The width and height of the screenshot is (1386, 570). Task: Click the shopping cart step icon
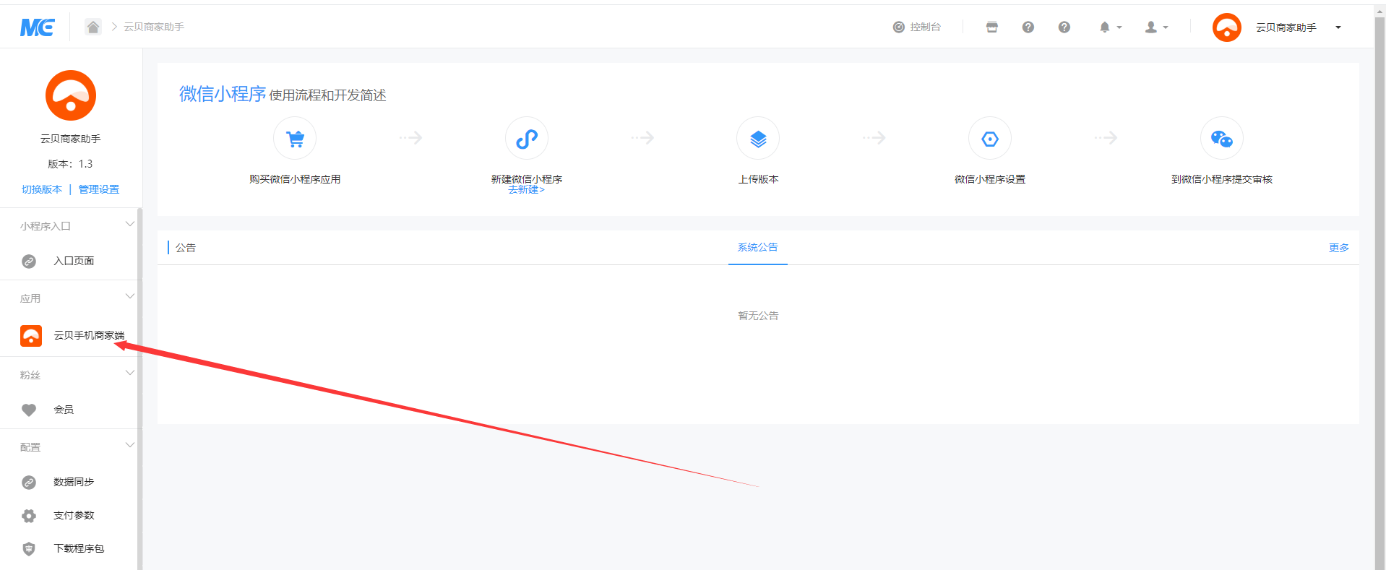point(295,138)
